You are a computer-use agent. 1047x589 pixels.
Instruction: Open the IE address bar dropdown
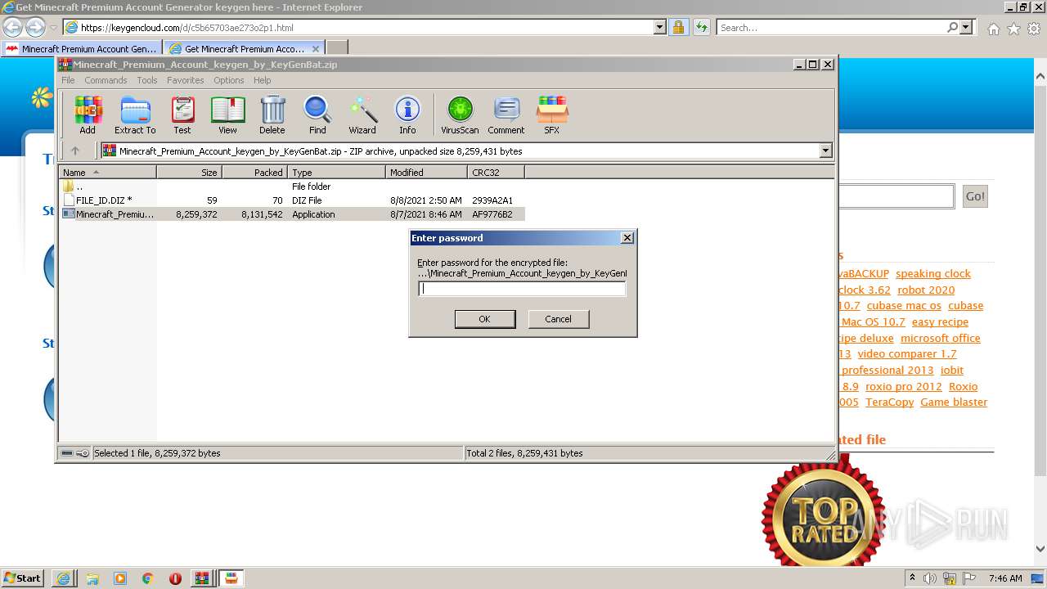click(660, 28)
